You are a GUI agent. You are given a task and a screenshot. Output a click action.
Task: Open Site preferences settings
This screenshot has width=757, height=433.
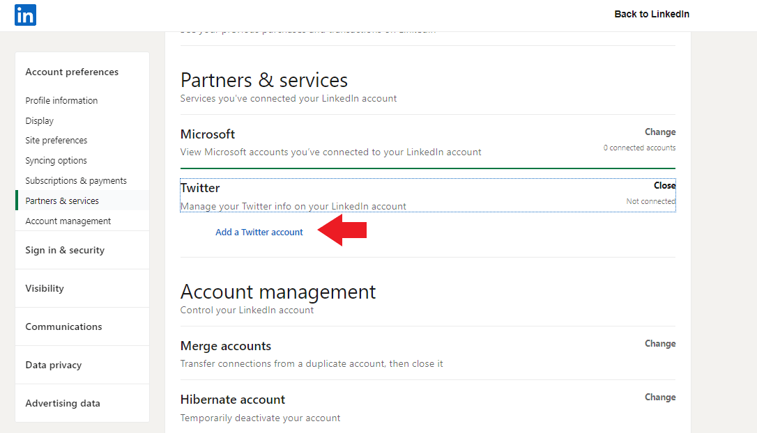pyautogui.click(x=56, y=140)
